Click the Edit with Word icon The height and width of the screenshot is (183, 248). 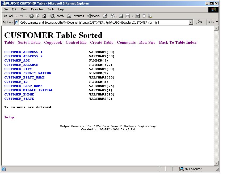click(x=128, y=16)
